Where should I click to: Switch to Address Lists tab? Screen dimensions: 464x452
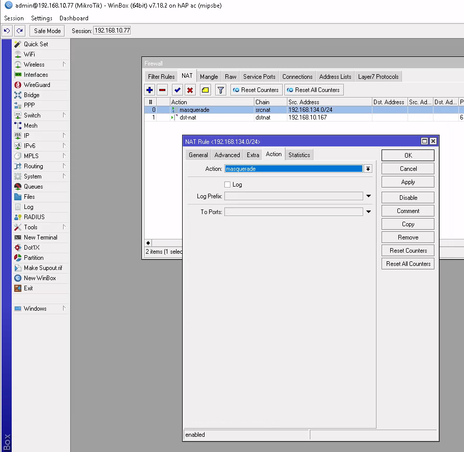pyautogui.click(x=335, y=77)
